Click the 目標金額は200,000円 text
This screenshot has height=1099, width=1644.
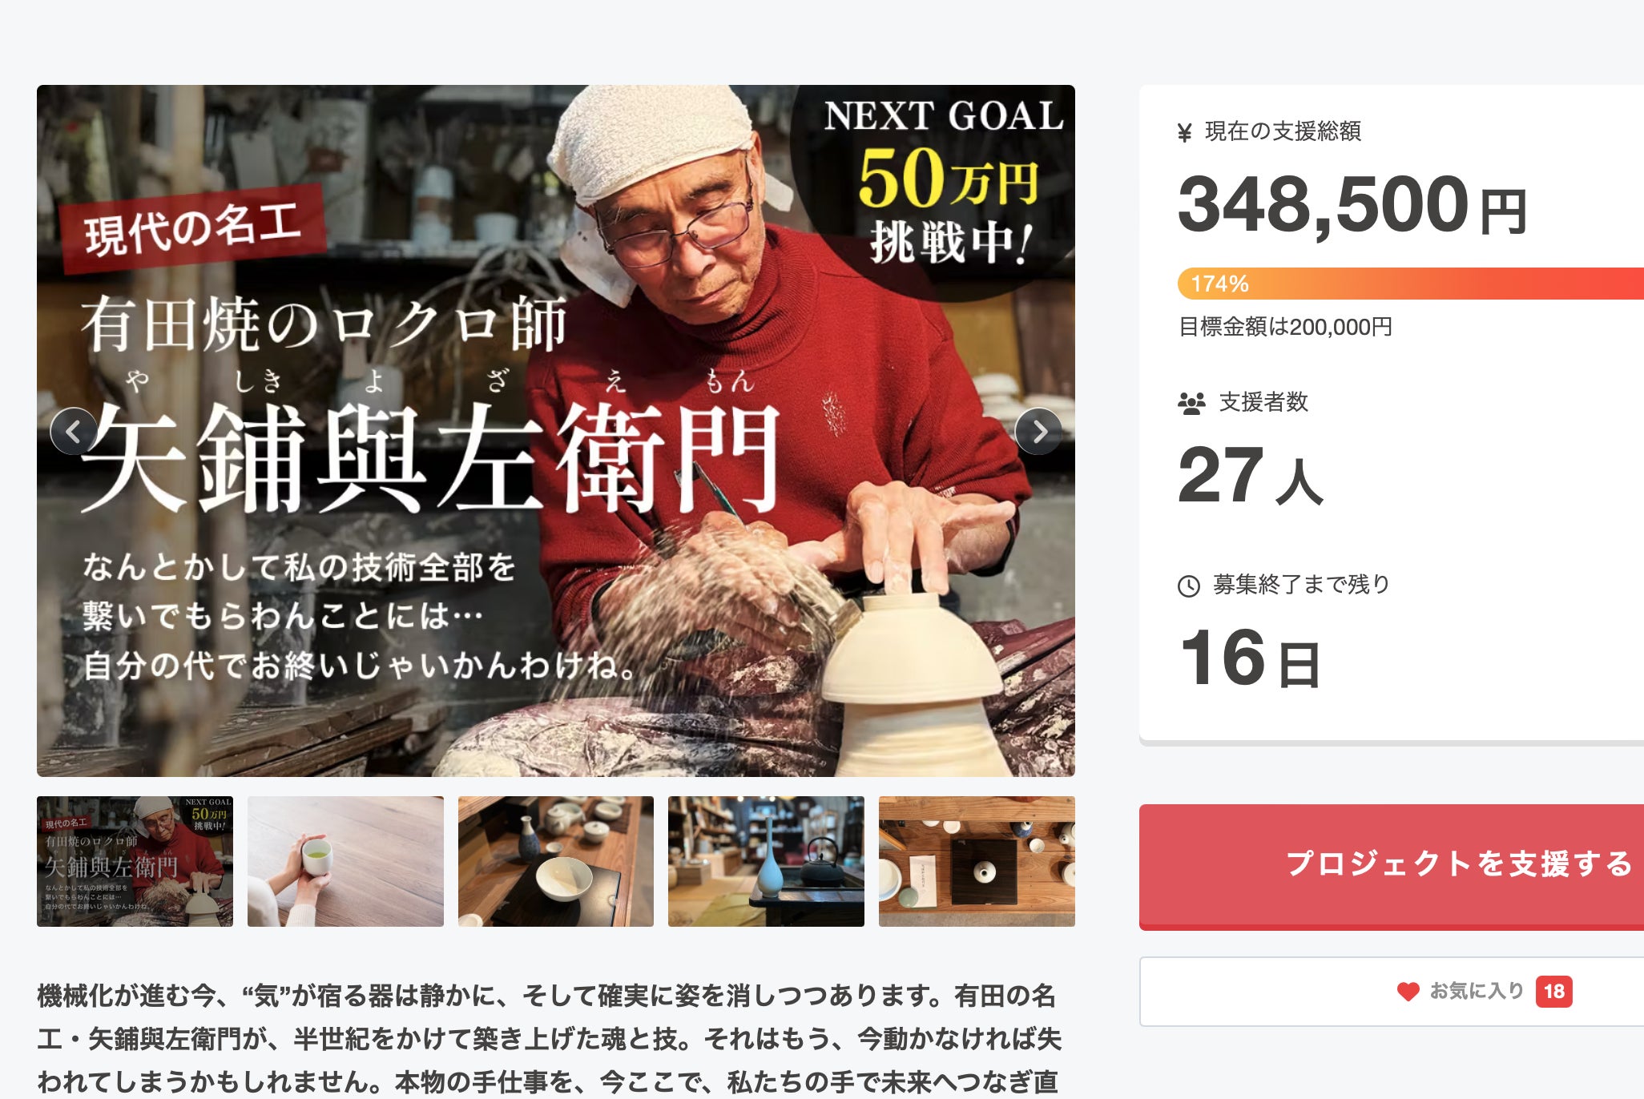1285,327
